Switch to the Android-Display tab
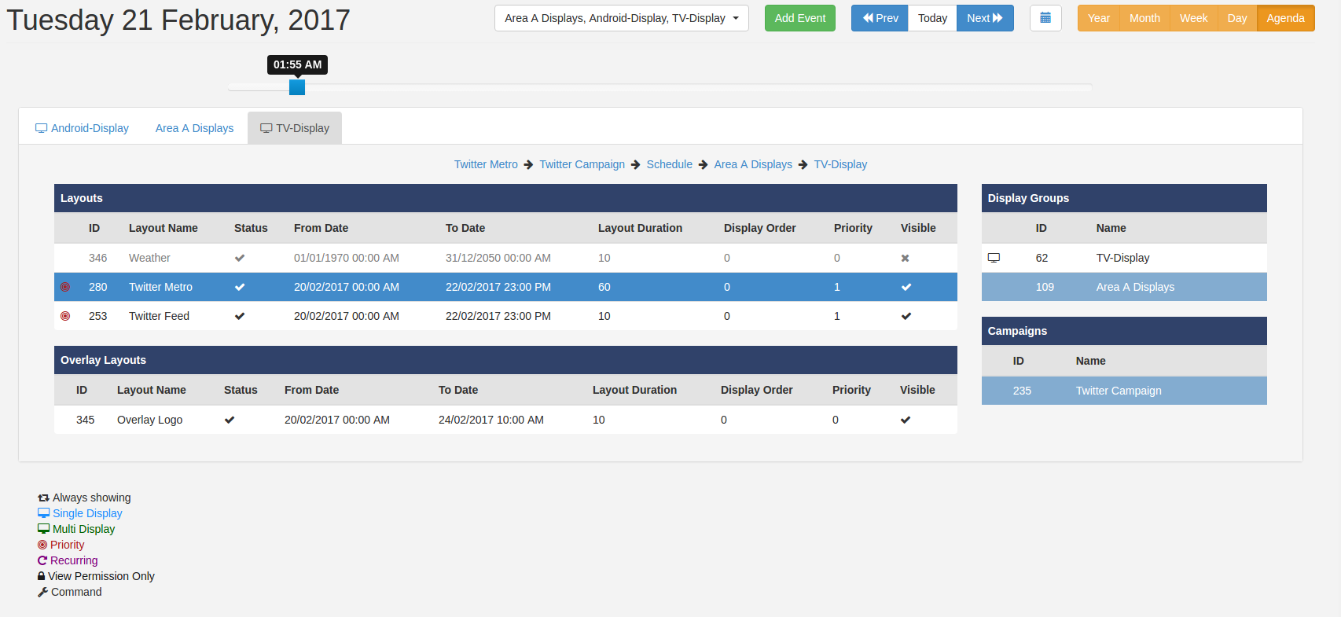Image resolution: width=1341 pixels, height=617 pixels. [x=82, y=128]
